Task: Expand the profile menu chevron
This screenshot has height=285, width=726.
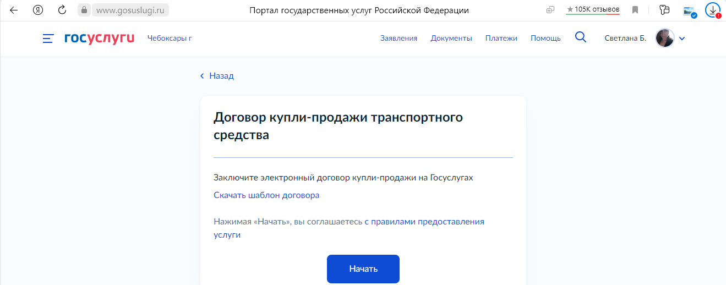Action: pos(682,39)
